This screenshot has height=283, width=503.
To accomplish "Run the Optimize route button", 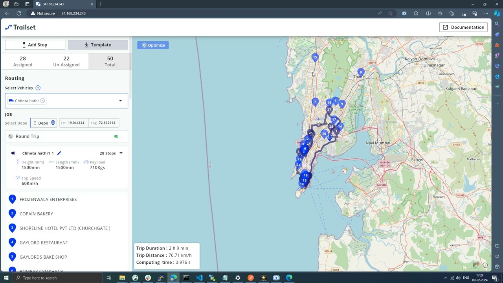I will point(153,45).
